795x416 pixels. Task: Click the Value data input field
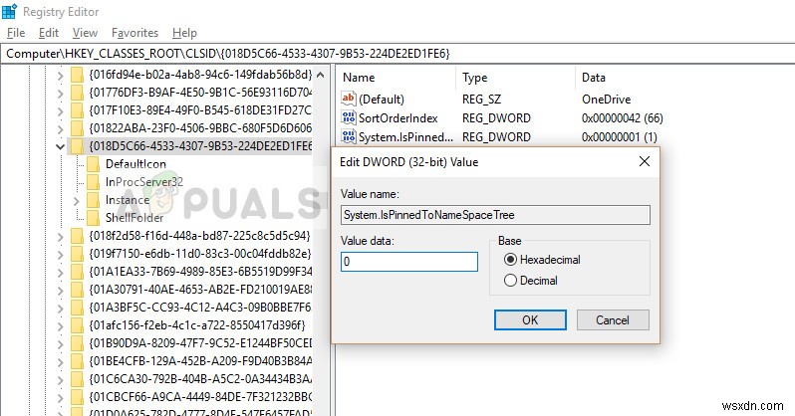[x=409, y=262]
